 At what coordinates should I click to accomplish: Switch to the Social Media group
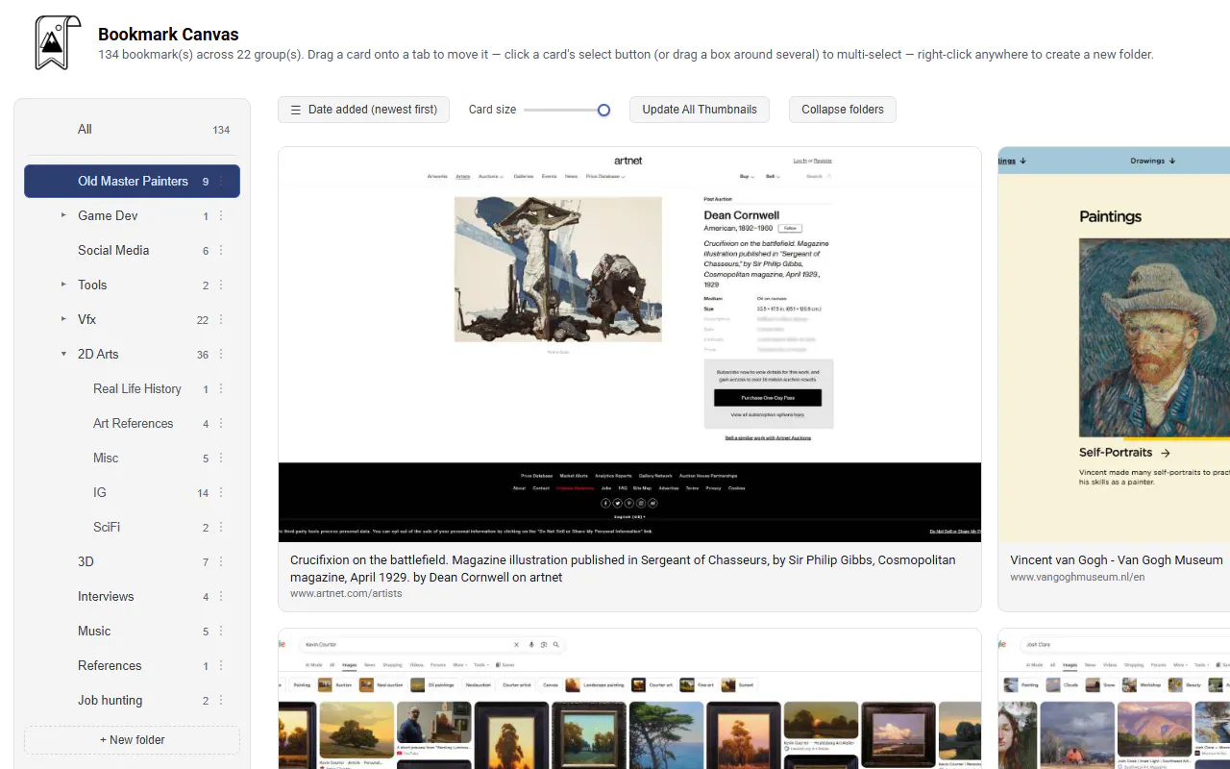[x=132, y=250]
